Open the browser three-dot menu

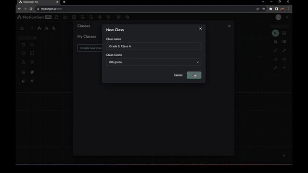[288, 9]
